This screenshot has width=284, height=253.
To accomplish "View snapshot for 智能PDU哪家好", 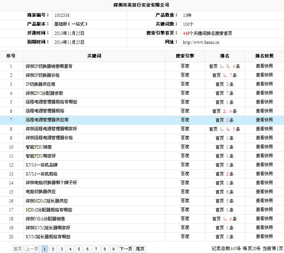I will pyautogui.click(x=264, y=156).
